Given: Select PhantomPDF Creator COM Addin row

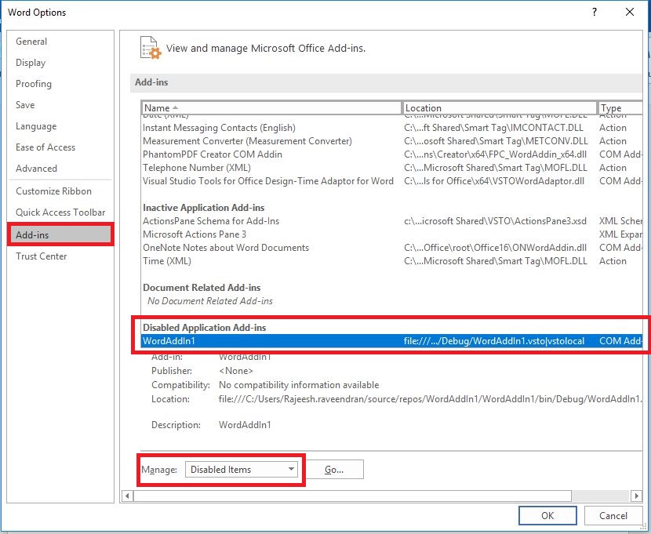Looking at the screenshot, I should pos(392,154).
